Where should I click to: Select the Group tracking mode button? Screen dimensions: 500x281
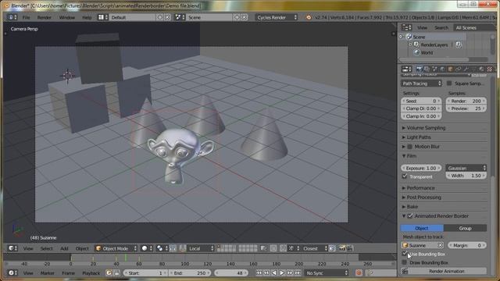tap(466, 228)
